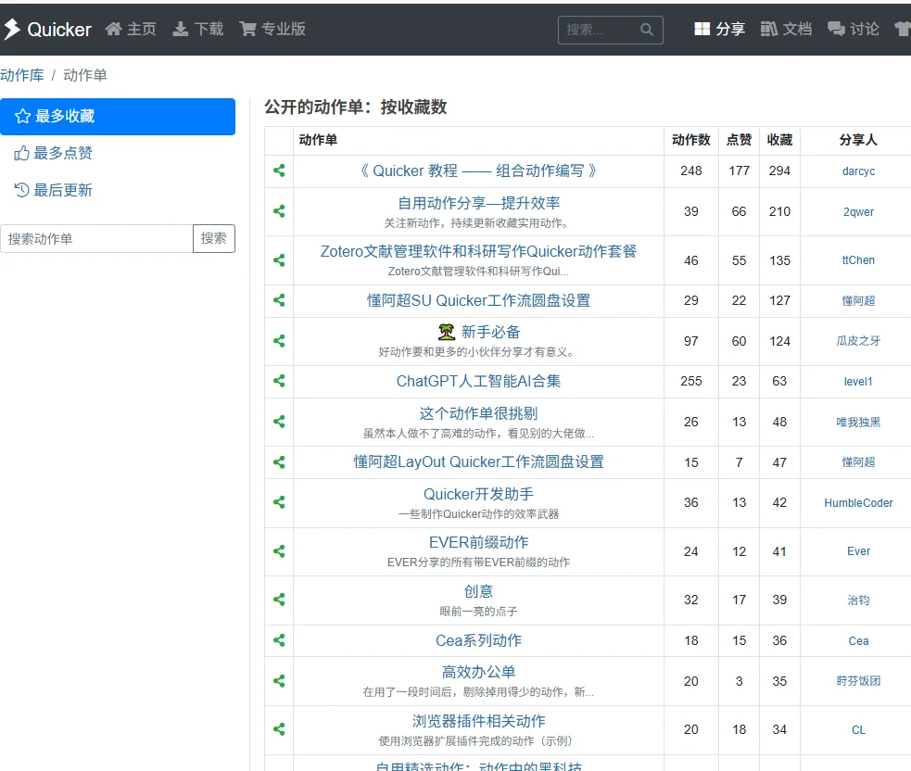The image size is (911, 771).
Task: Click the green share icon beside Quicker 教程 row
Action: [x=278, y=171]
